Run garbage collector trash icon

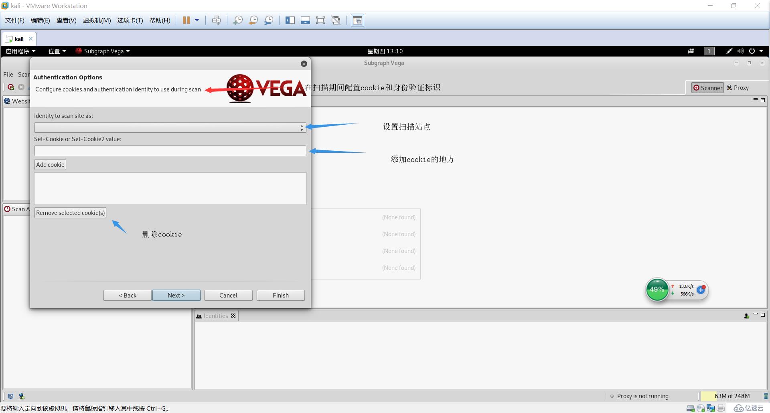tap(766, 396)
